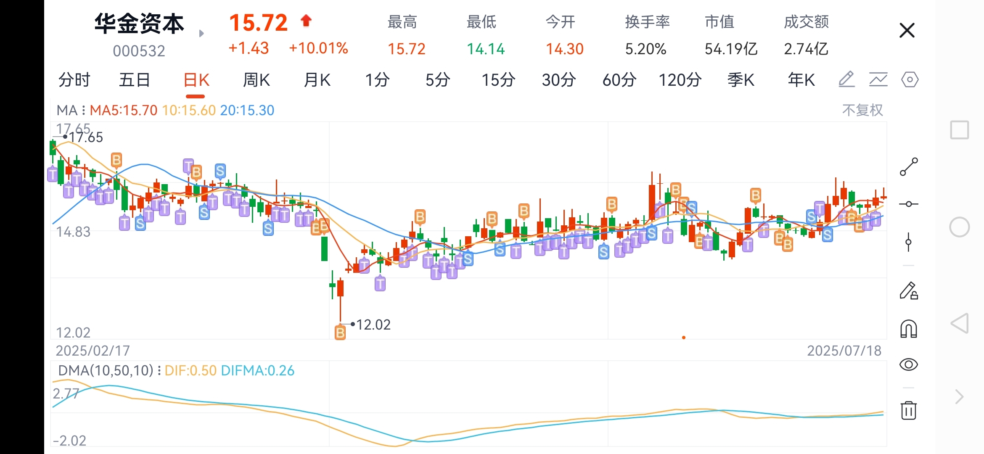This screenshot has height=454, width=984.
Task: Switch to the 周K weekly tab
Action: point(257,80)
